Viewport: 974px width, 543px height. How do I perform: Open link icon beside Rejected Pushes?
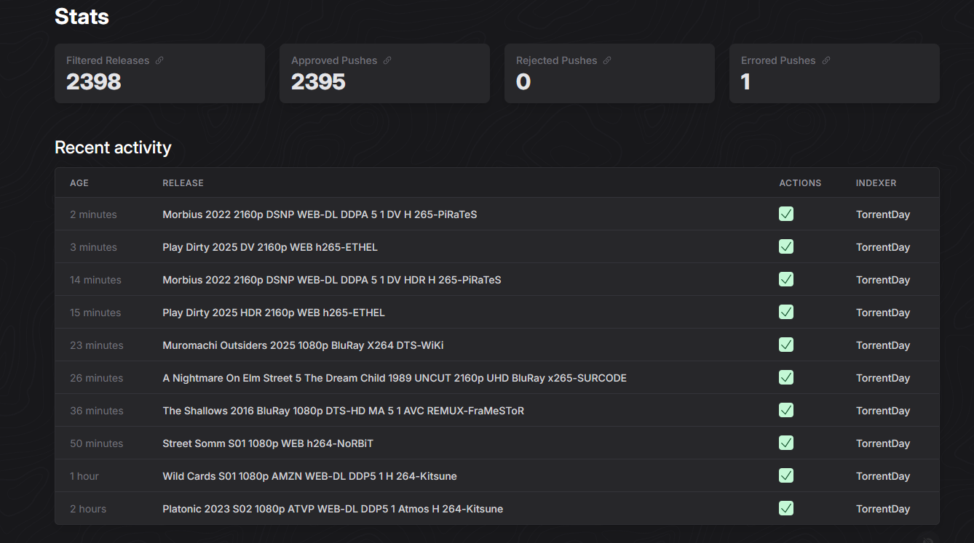607,60
